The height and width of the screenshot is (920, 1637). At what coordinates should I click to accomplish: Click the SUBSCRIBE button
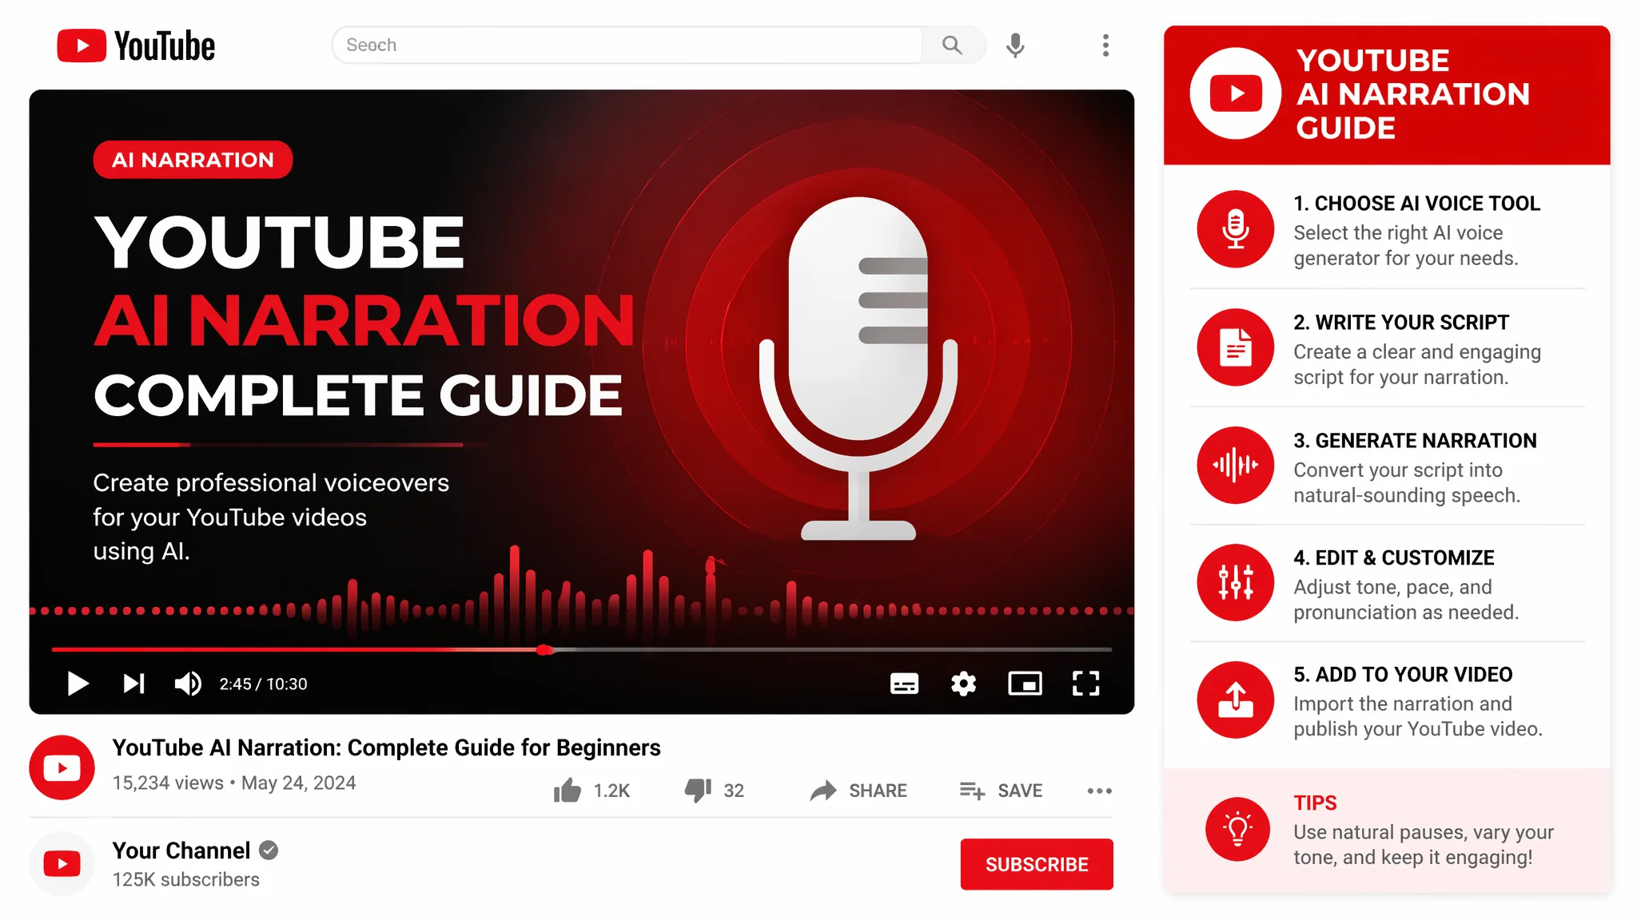click(1037, 864)
